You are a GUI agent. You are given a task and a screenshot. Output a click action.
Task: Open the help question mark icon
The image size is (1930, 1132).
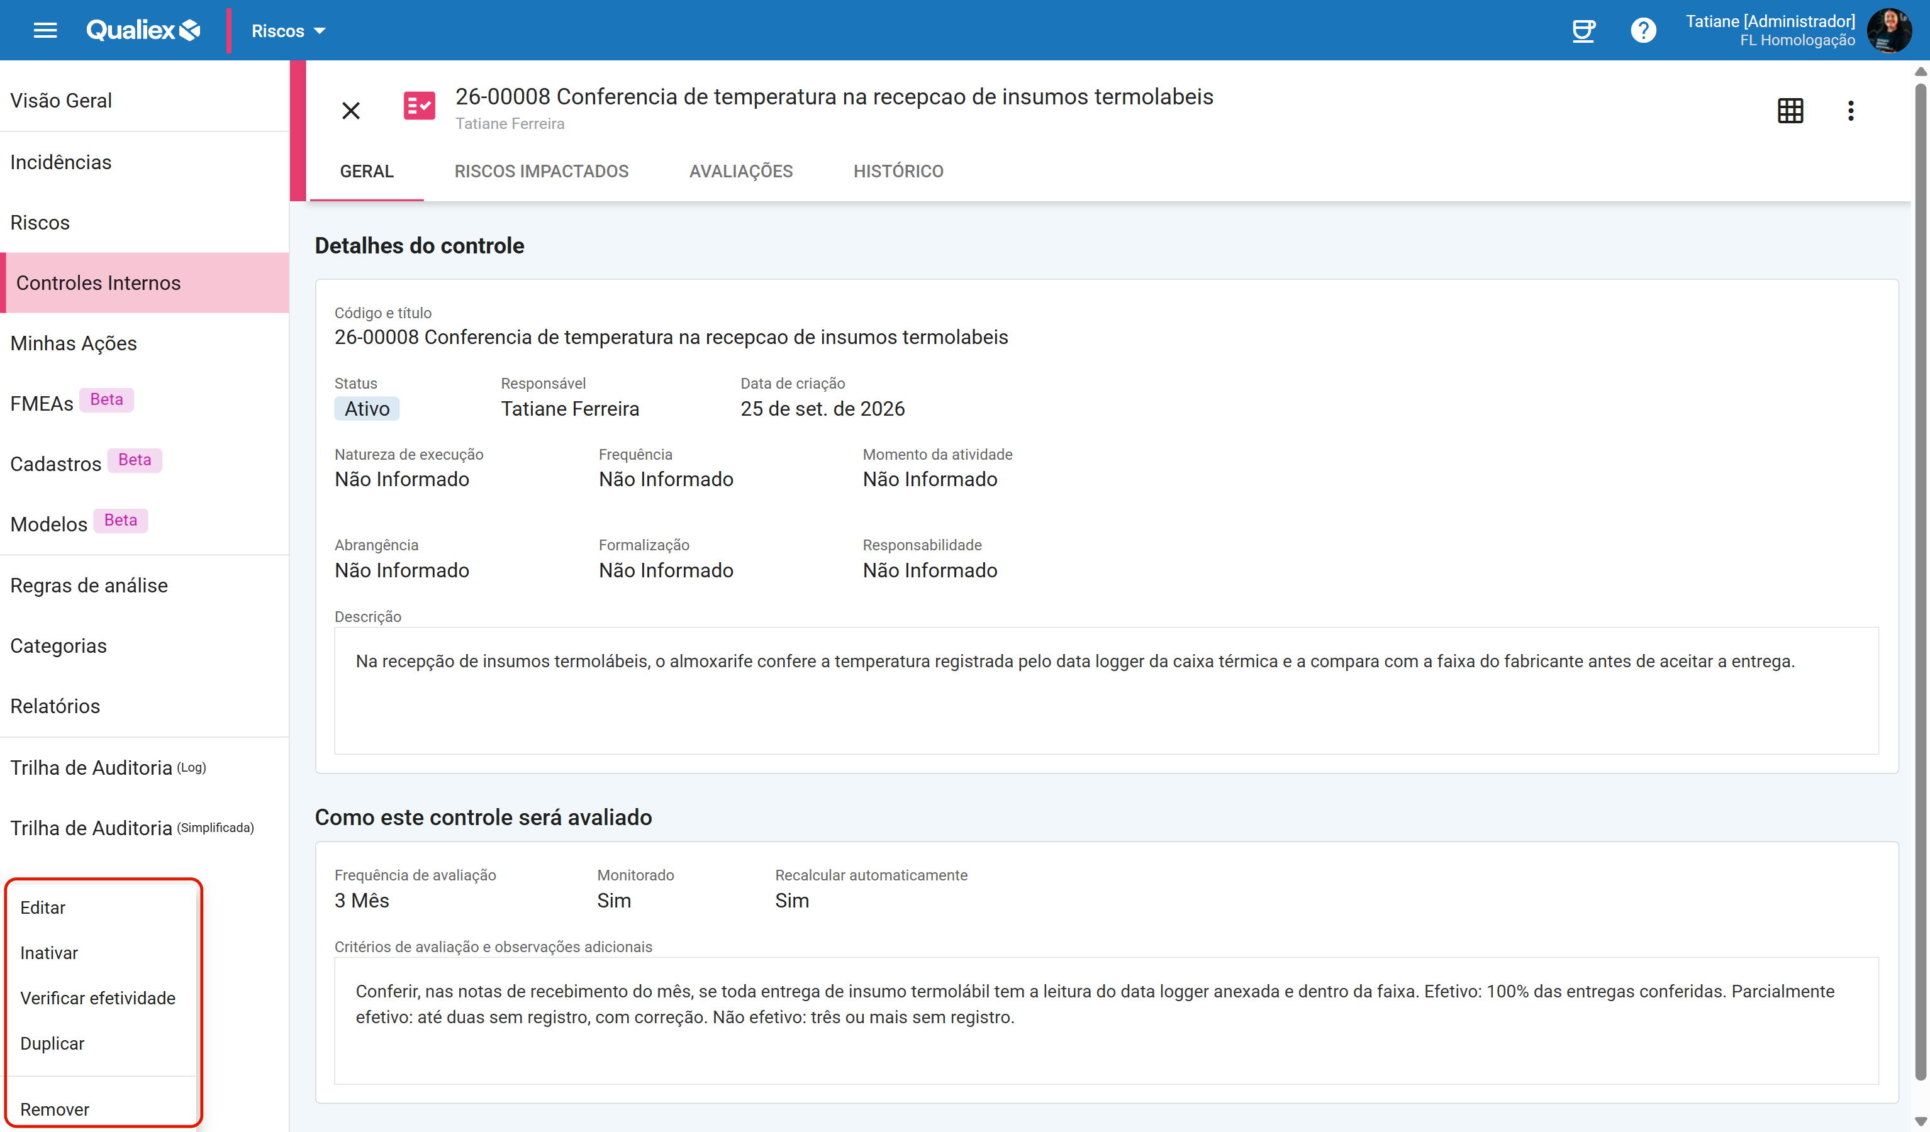point(1643,31)
